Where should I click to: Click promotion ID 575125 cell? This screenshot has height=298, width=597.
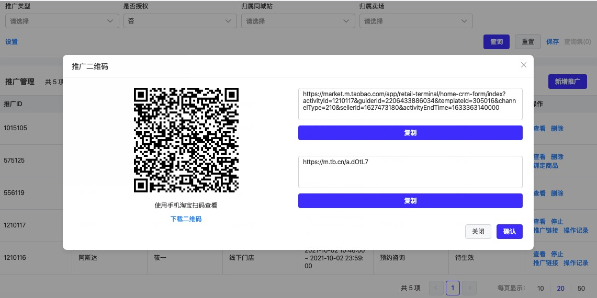tap(14, 160)
